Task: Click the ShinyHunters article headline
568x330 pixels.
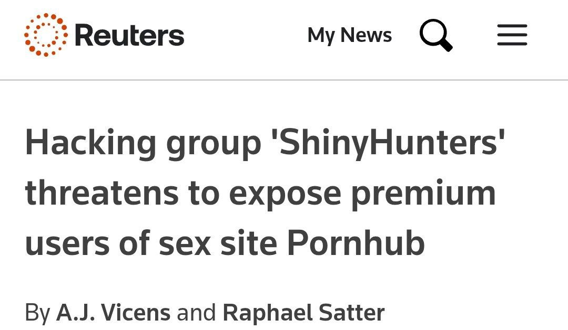Action: 263,191
